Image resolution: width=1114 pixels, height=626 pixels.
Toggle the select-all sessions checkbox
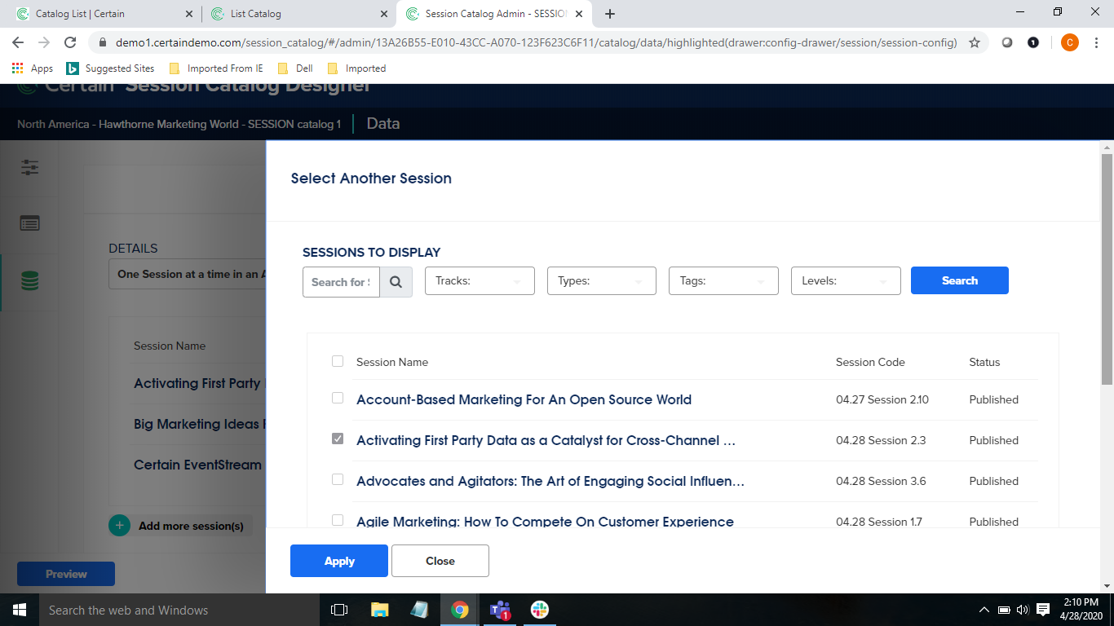pos(338,361)
